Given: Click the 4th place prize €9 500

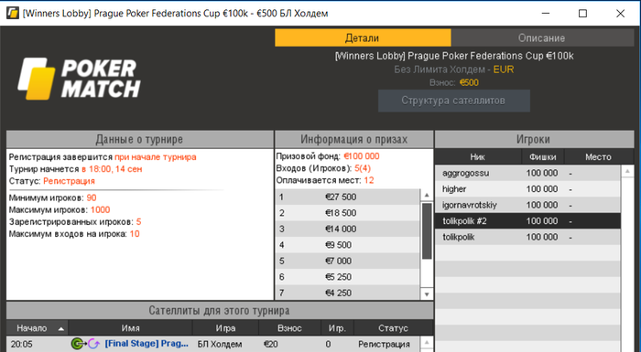Looking at the screenshot, I should coord(339,245).
